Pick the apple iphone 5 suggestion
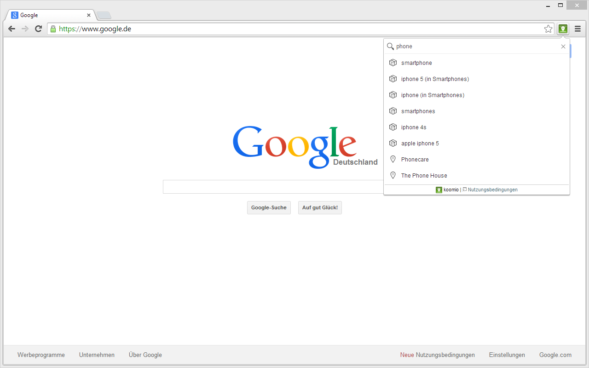 tap(477, 143)
